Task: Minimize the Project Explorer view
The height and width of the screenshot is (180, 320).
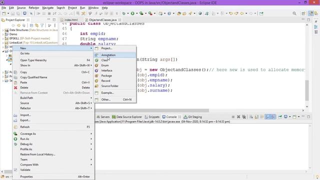Action: click(48, 19)
